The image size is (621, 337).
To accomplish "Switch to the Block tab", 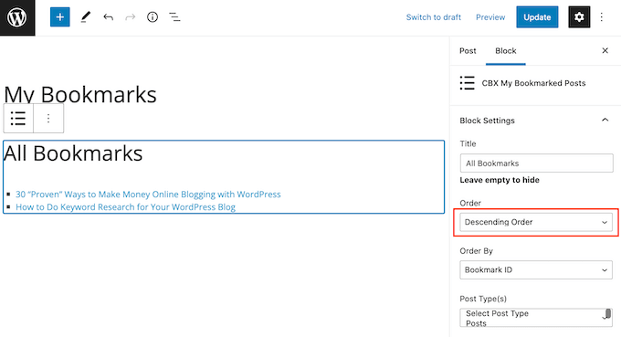I will (506, 51).
